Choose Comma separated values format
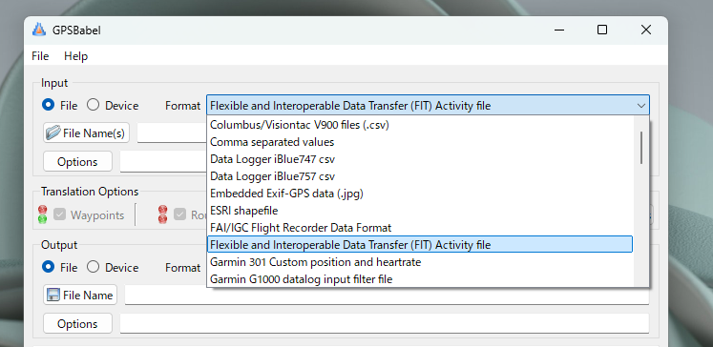713x347 pixels. point(420,142)
